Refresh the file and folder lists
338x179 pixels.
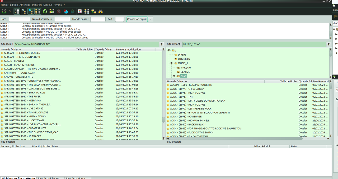point(45,11)
